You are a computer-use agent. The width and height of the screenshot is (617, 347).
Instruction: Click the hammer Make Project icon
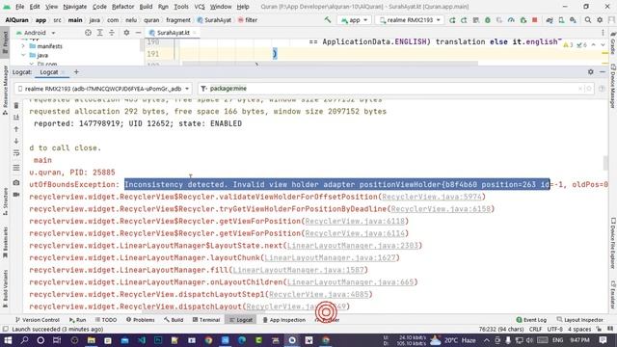pos(328,19)
